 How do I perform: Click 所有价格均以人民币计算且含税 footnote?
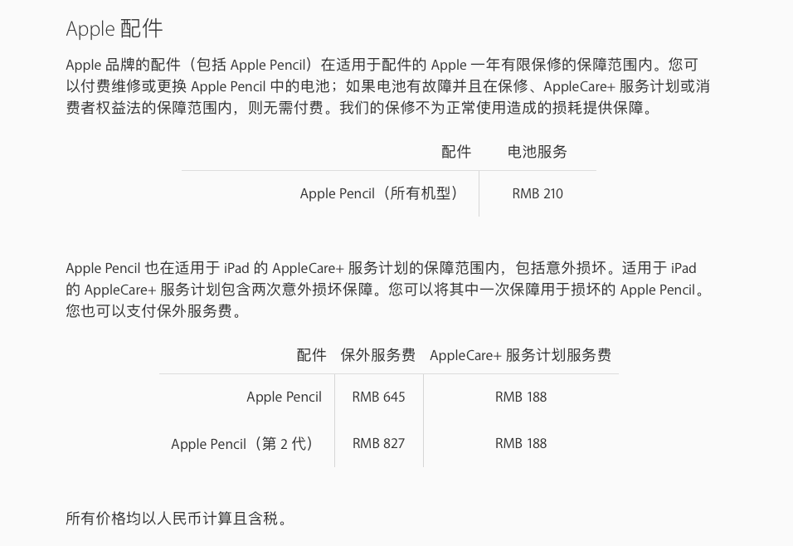[x=177, y=519]
